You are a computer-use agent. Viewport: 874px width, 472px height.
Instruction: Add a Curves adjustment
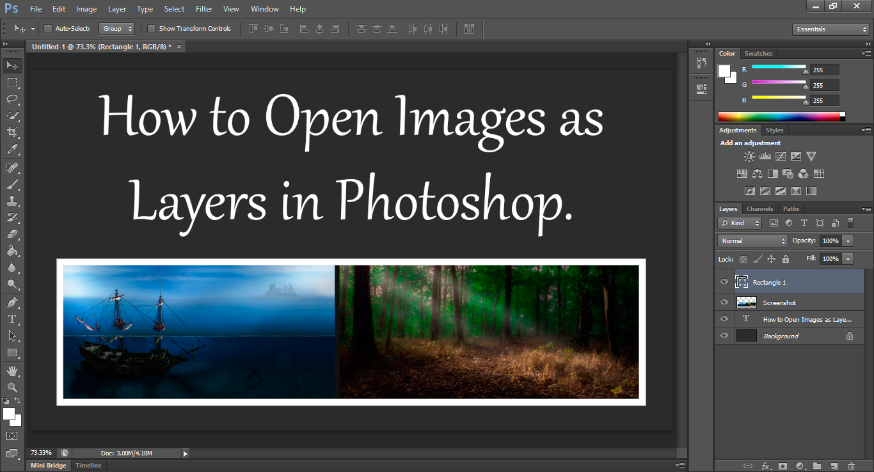tap(781, 156)
